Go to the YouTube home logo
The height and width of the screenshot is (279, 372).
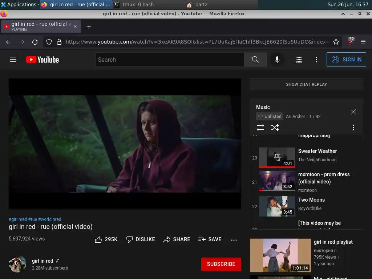(43, 60)
